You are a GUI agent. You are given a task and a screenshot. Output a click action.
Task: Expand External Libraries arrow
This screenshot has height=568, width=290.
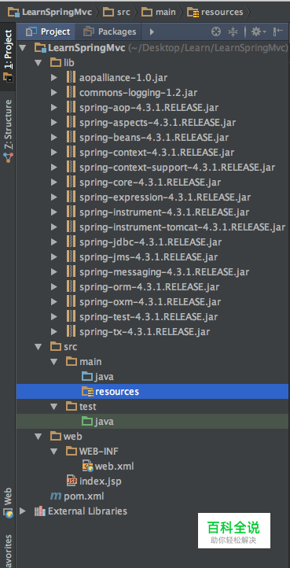coord(23,511)
